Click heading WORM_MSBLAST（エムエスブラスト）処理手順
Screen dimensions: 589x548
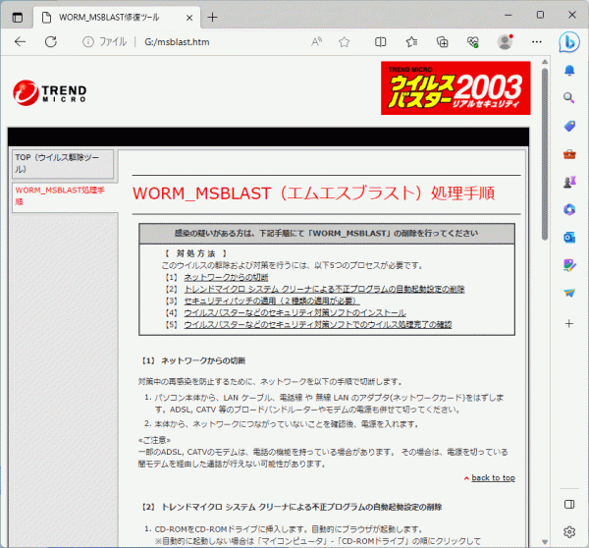pos(314,193)
